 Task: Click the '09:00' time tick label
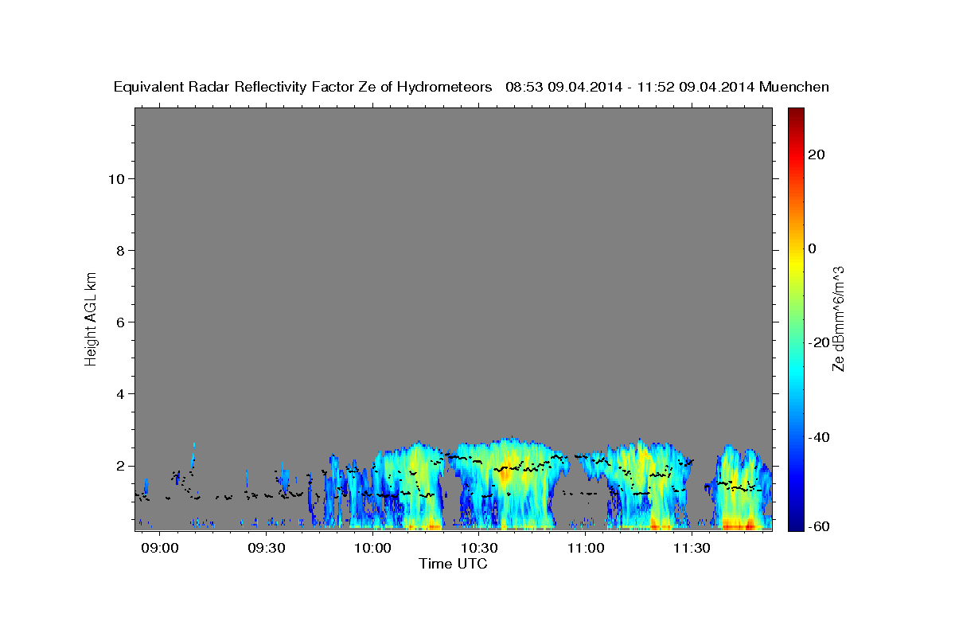[159, 548]
